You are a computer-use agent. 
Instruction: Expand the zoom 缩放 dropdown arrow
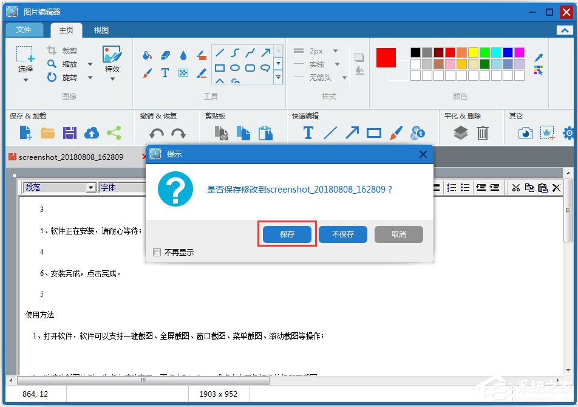point(90,64)
